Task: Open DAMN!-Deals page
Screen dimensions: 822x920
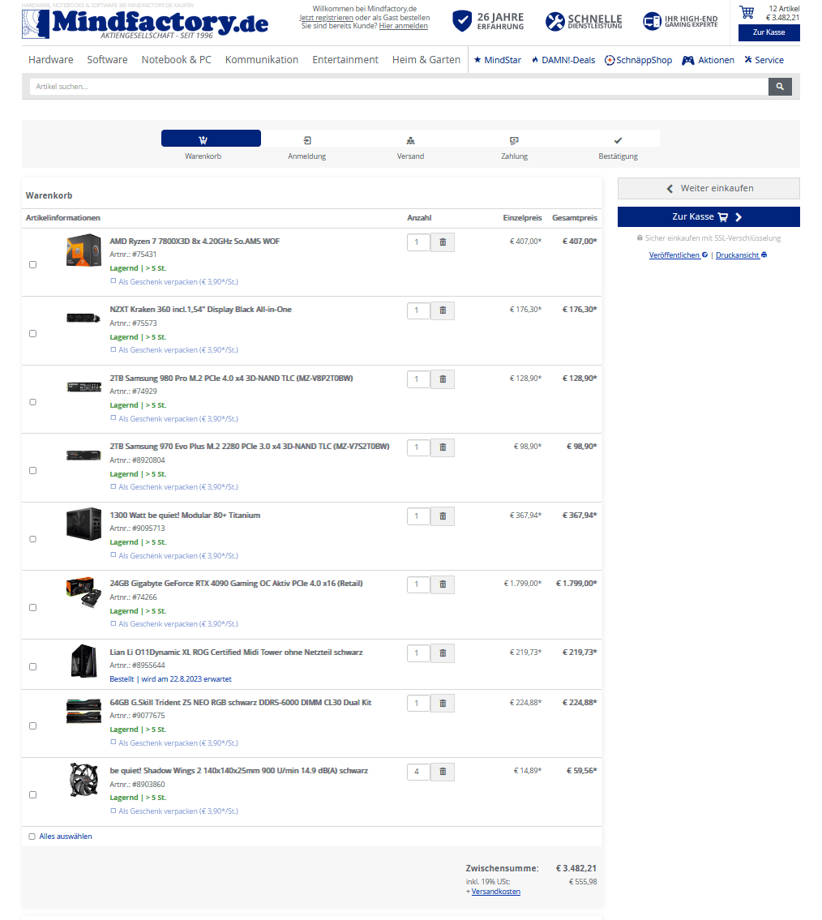Action: pos(563,60)
